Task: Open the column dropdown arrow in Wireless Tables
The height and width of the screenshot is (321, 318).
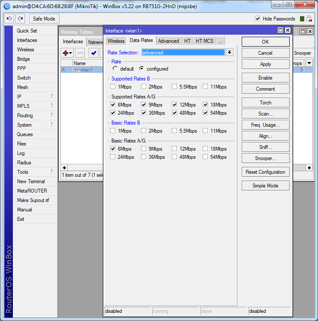Action: (x=309, y=63)
